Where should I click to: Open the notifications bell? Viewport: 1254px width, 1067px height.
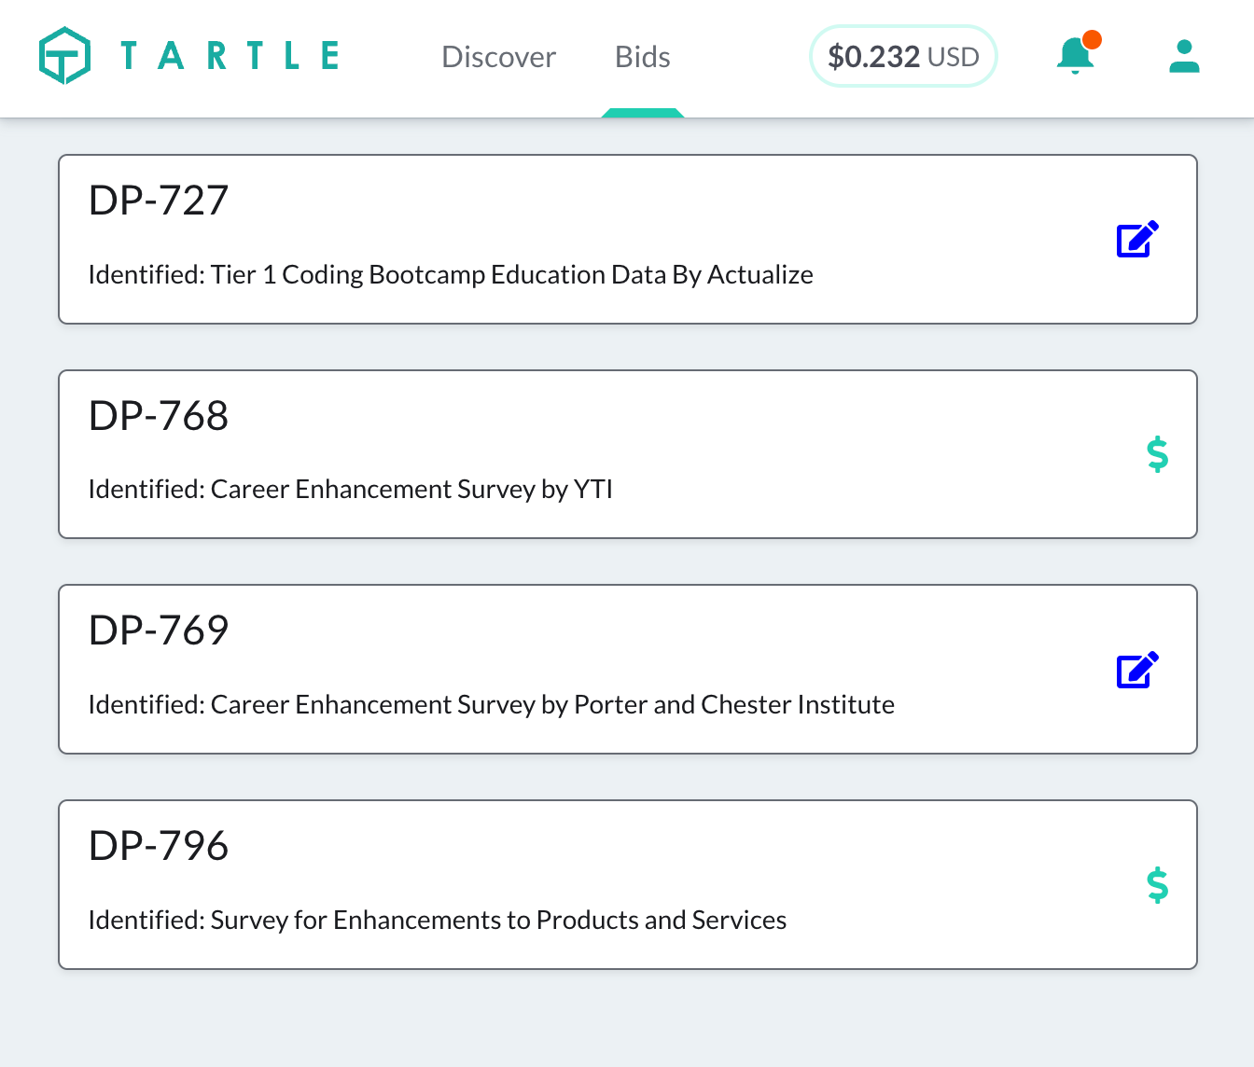(x=1075, y=56)
